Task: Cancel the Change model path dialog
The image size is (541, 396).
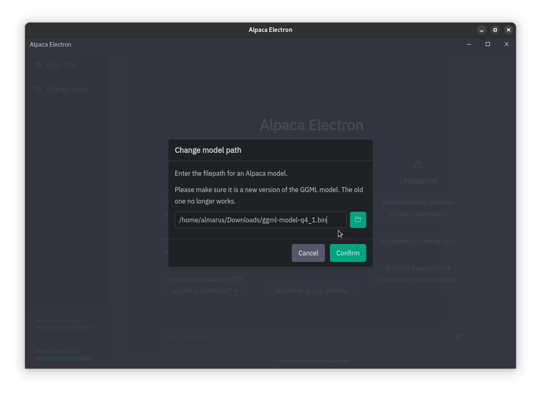Action: [308, 253]
